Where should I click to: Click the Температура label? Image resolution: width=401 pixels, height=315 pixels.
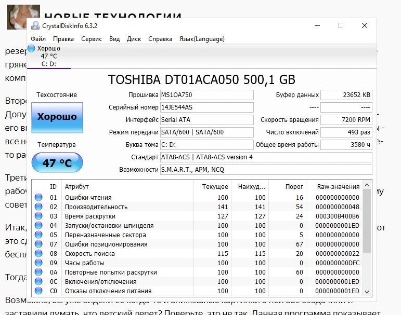pos(57,145)
